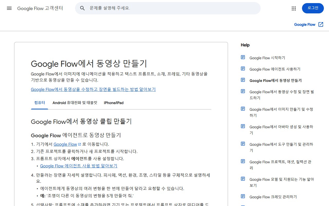
Task: Open sidebar article 동영상 수정 및 장면 빌드하기
Action: (282, 95)
